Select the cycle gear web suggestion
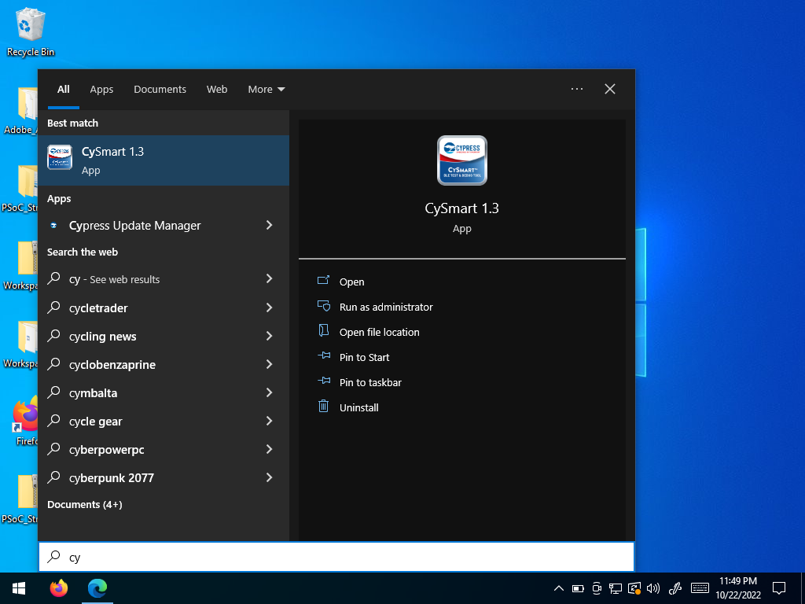Viewport: 805px width, 604px height. point(95,422)
